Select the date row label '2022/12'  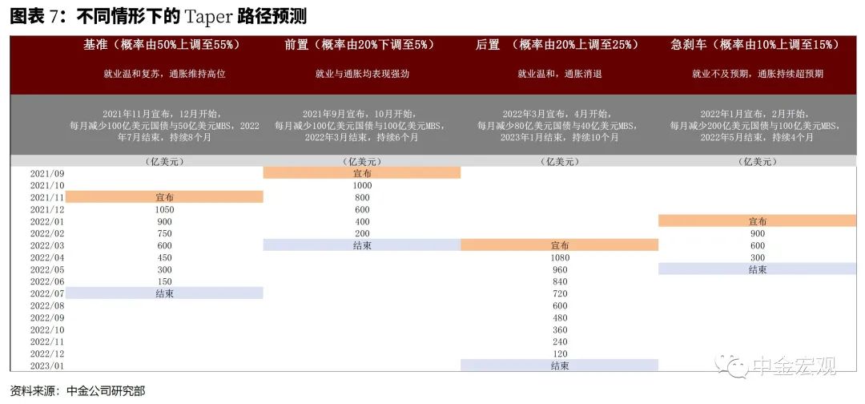(x=46, y=353)
